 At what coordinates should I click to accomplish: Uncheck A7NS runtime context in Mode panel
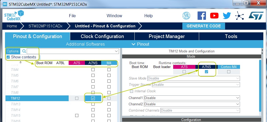[206, 72]
